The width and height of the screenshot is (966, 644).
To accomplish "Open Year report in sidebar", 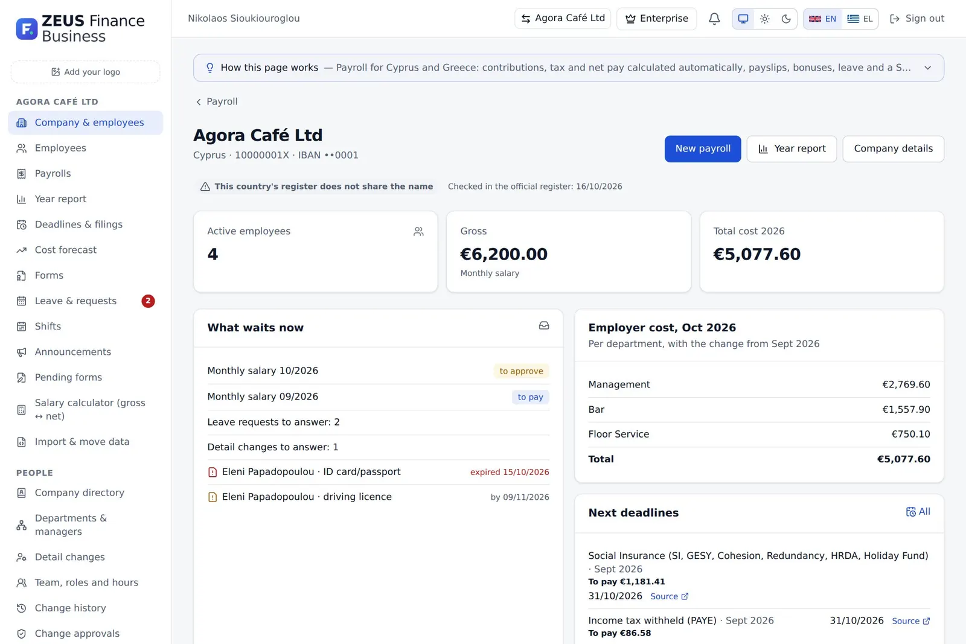I will (85, 199).
